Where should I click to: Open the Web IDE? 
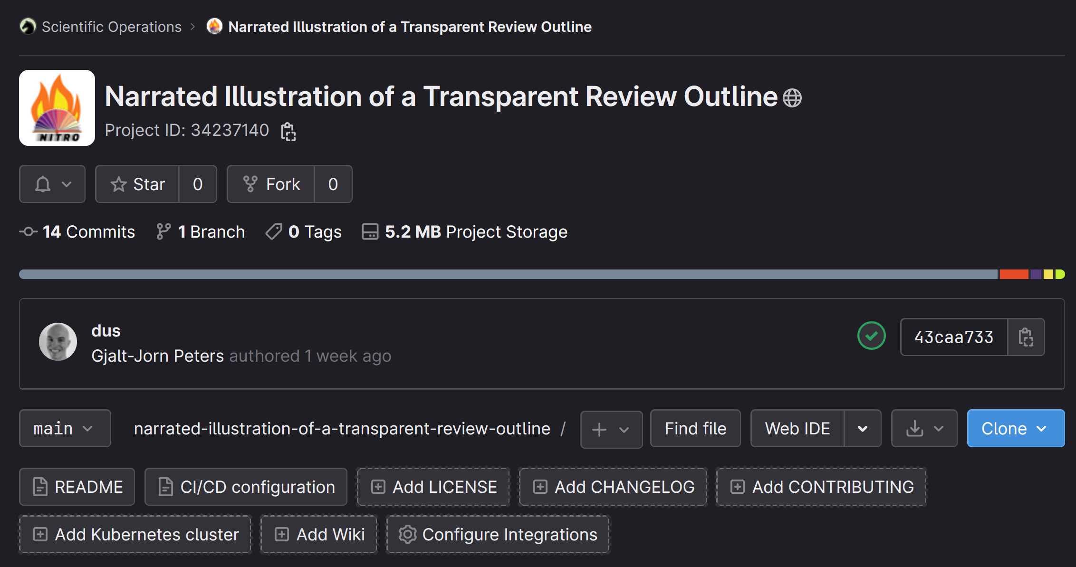tap(797, 428)
